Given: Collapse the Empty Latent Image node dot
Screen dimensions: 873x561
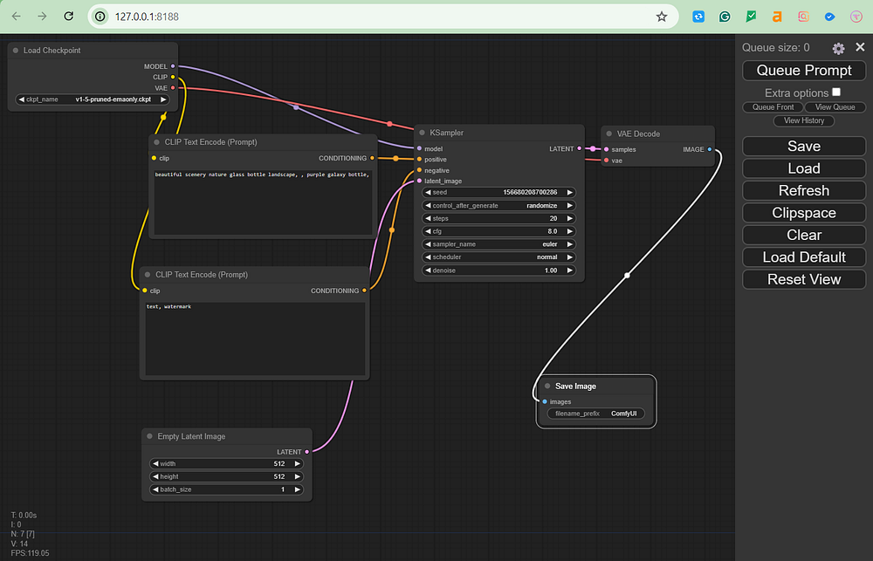Looking at the screenshot, I should point(149,436).
